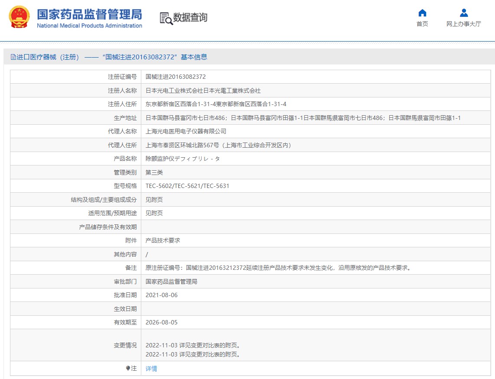Click the 有效期至 row label
The image size is (495, 379).
click(125, 322)
